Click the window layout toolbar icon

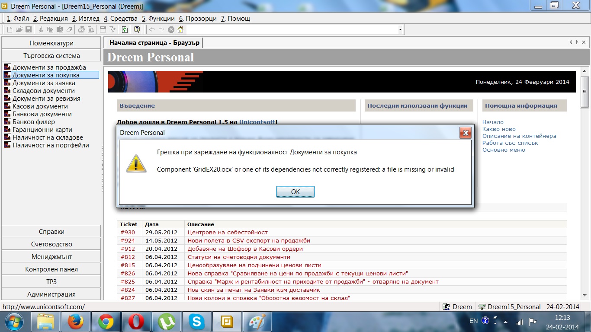pos(103,29)
